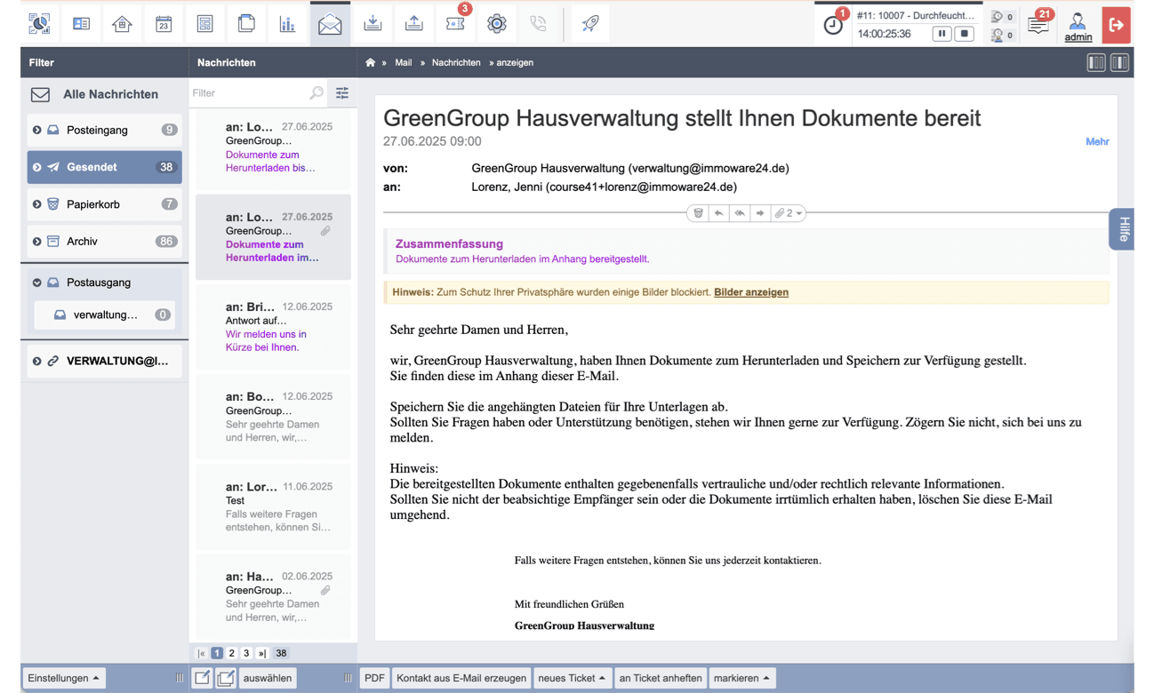
Task: Select the Archiv folder
Action: point(83,241)
